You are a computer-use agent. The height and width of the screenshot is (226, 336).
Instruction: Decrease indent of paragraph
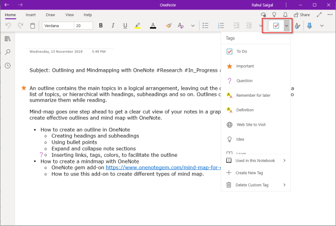pos(236,26)
